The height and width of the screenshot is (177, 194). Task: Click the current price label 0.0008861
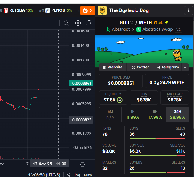[x=81, y=83]
